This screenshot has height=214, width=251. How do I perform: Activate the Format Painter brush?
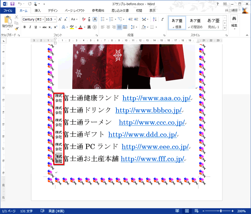(16, 29)
